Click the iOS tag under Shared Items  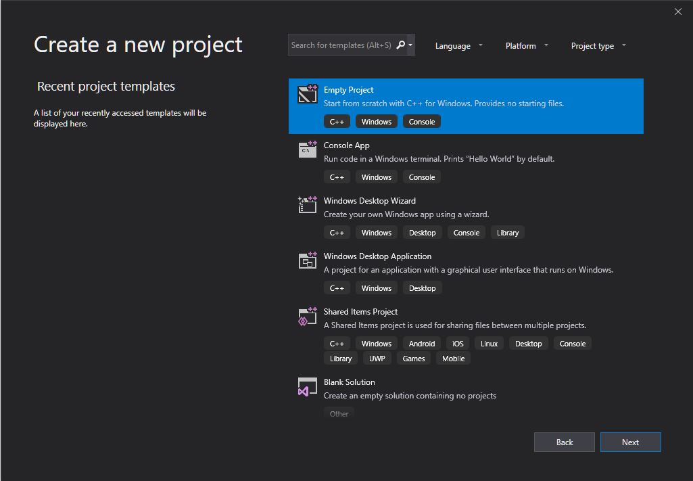click(458, 344)
